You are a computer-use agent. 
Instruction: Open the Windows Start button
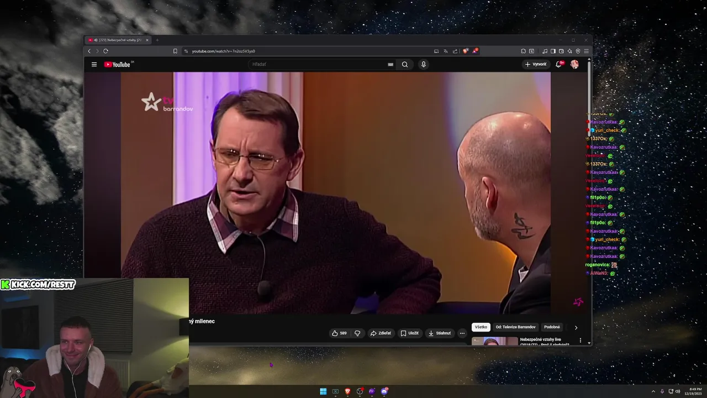click(323, 391)
